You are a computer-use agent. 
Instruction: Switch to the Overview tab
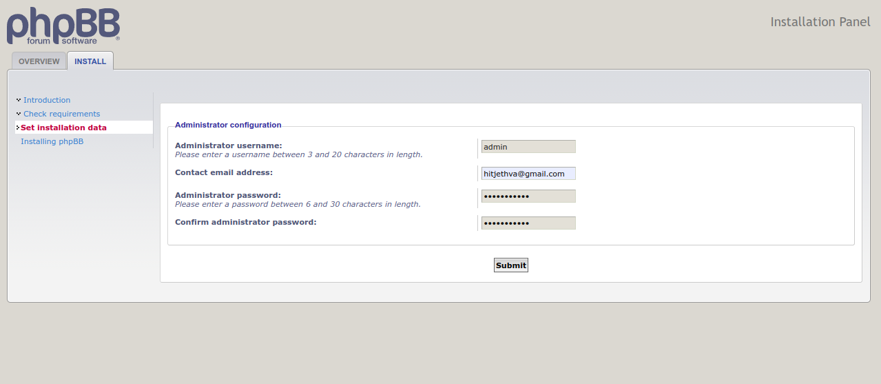[x=39, y=61]
